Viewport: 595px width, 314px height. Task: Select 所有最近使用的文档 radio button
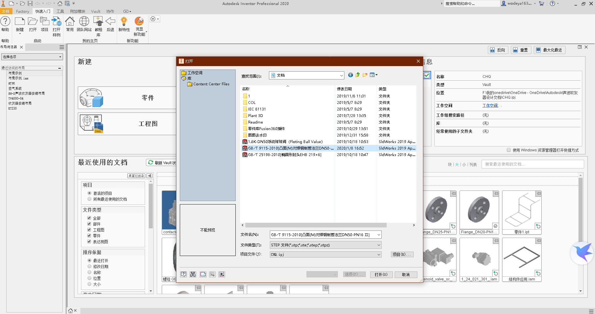(x=89, y=199)
